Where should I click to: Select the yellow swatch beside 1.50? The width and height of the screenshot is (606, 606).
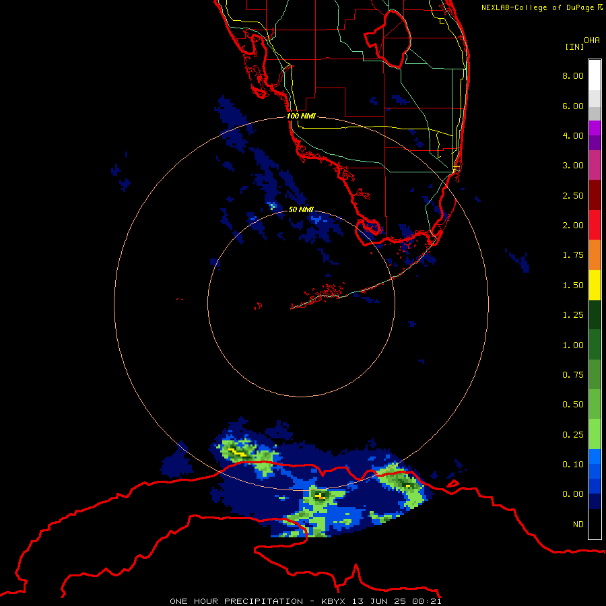click(x=595, y=285)
